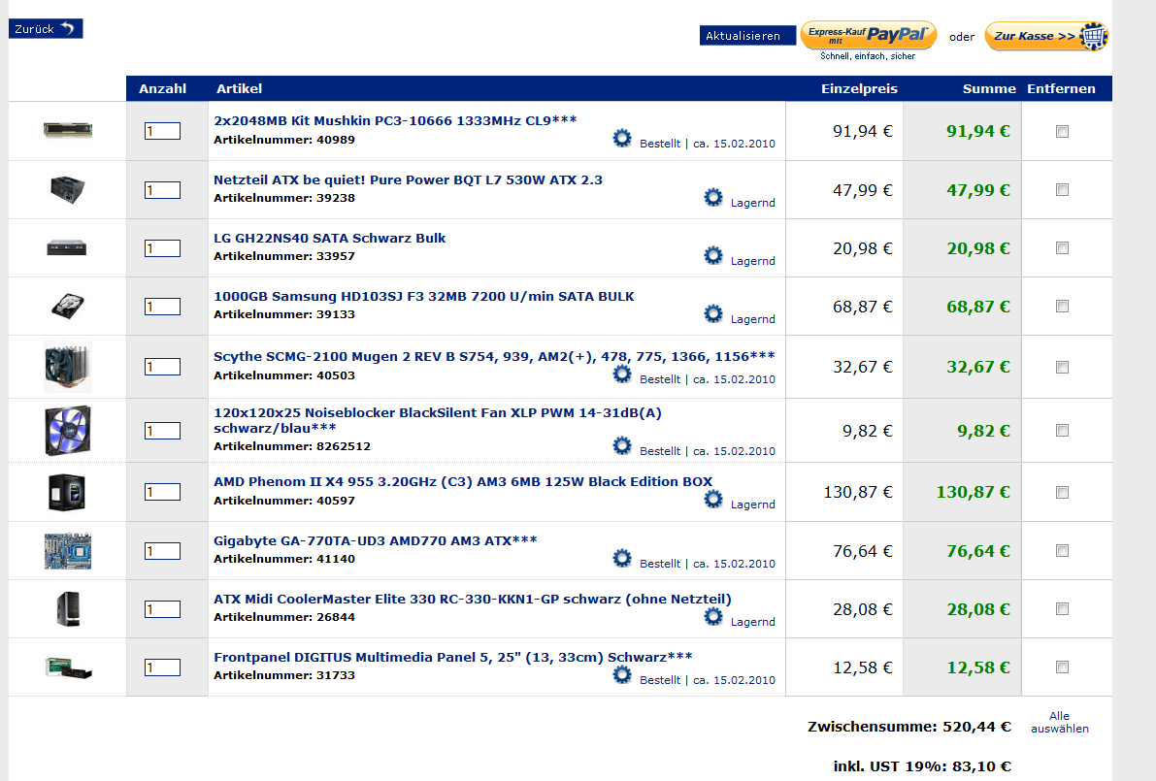This screenshot has height=781, width=1156.
Task: Click the stock gear icon for be quiet! Netzteil
Action: [x=713, y=197]
